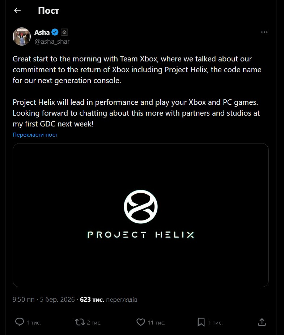The height and width of the screenshot is (335, 284).
Task: Open the three-dot more options menu
Action: (264, 32)
